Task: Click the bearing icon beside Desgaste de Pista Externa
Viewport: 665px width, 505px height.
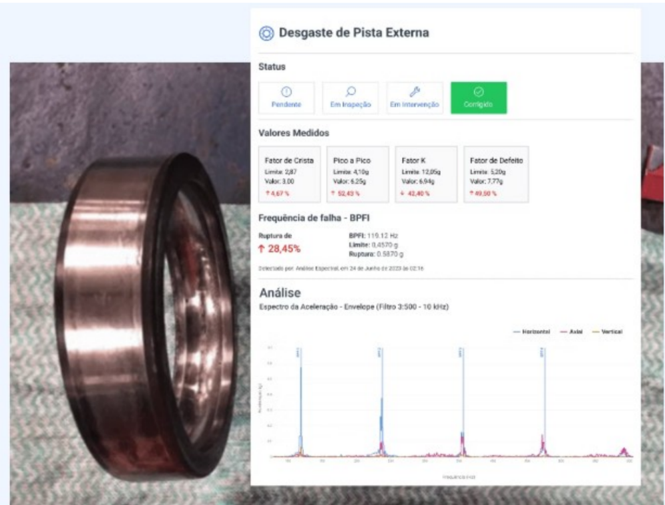Action: tap(266, 33)
